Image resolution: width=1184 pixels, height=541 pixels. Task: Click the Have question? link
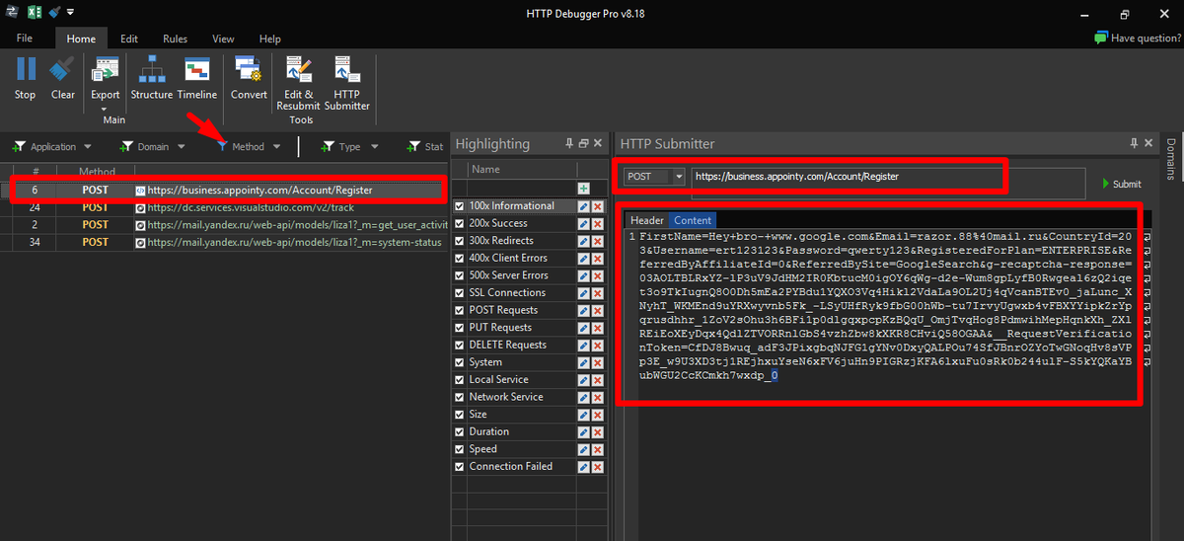point(1138,39)
